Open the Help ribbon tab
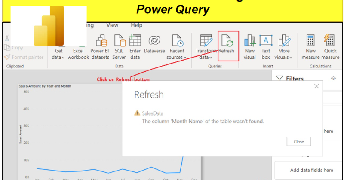 coord(136,25)
